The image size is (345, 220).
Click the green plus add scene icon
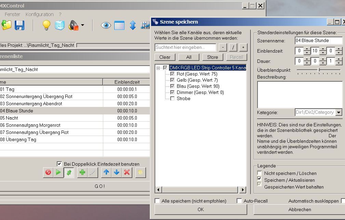pos(82,173)
